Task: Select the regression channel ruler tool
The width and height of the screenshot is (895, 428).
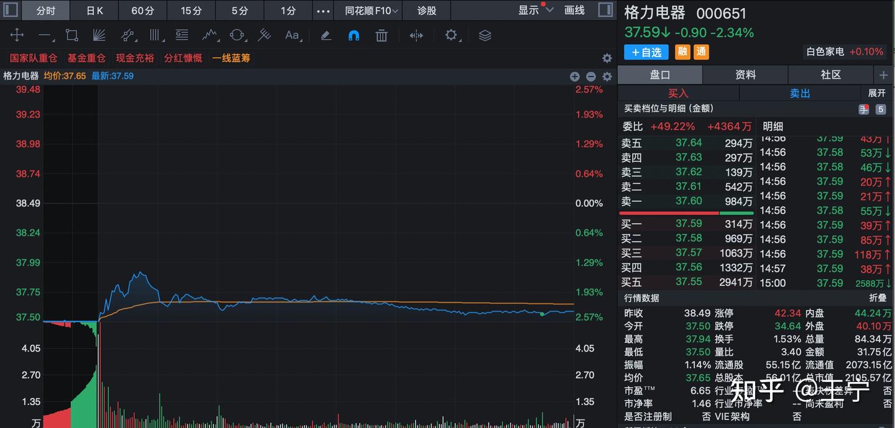Action: [264, 35]
